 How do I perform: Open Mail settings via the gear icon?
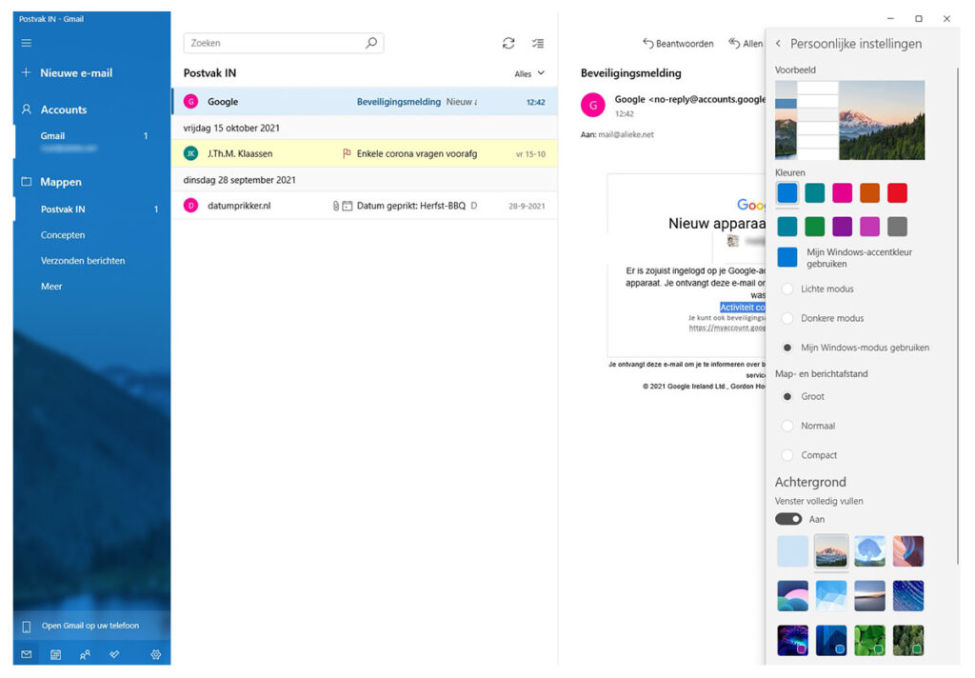tap(156, 654)
